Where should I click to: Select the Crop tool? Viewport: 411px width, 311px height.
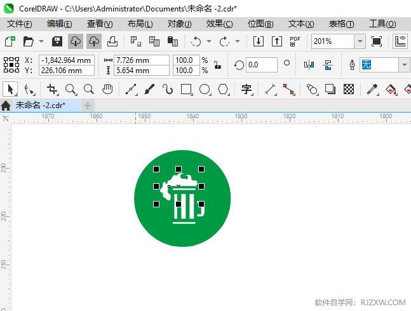point(53,89)
